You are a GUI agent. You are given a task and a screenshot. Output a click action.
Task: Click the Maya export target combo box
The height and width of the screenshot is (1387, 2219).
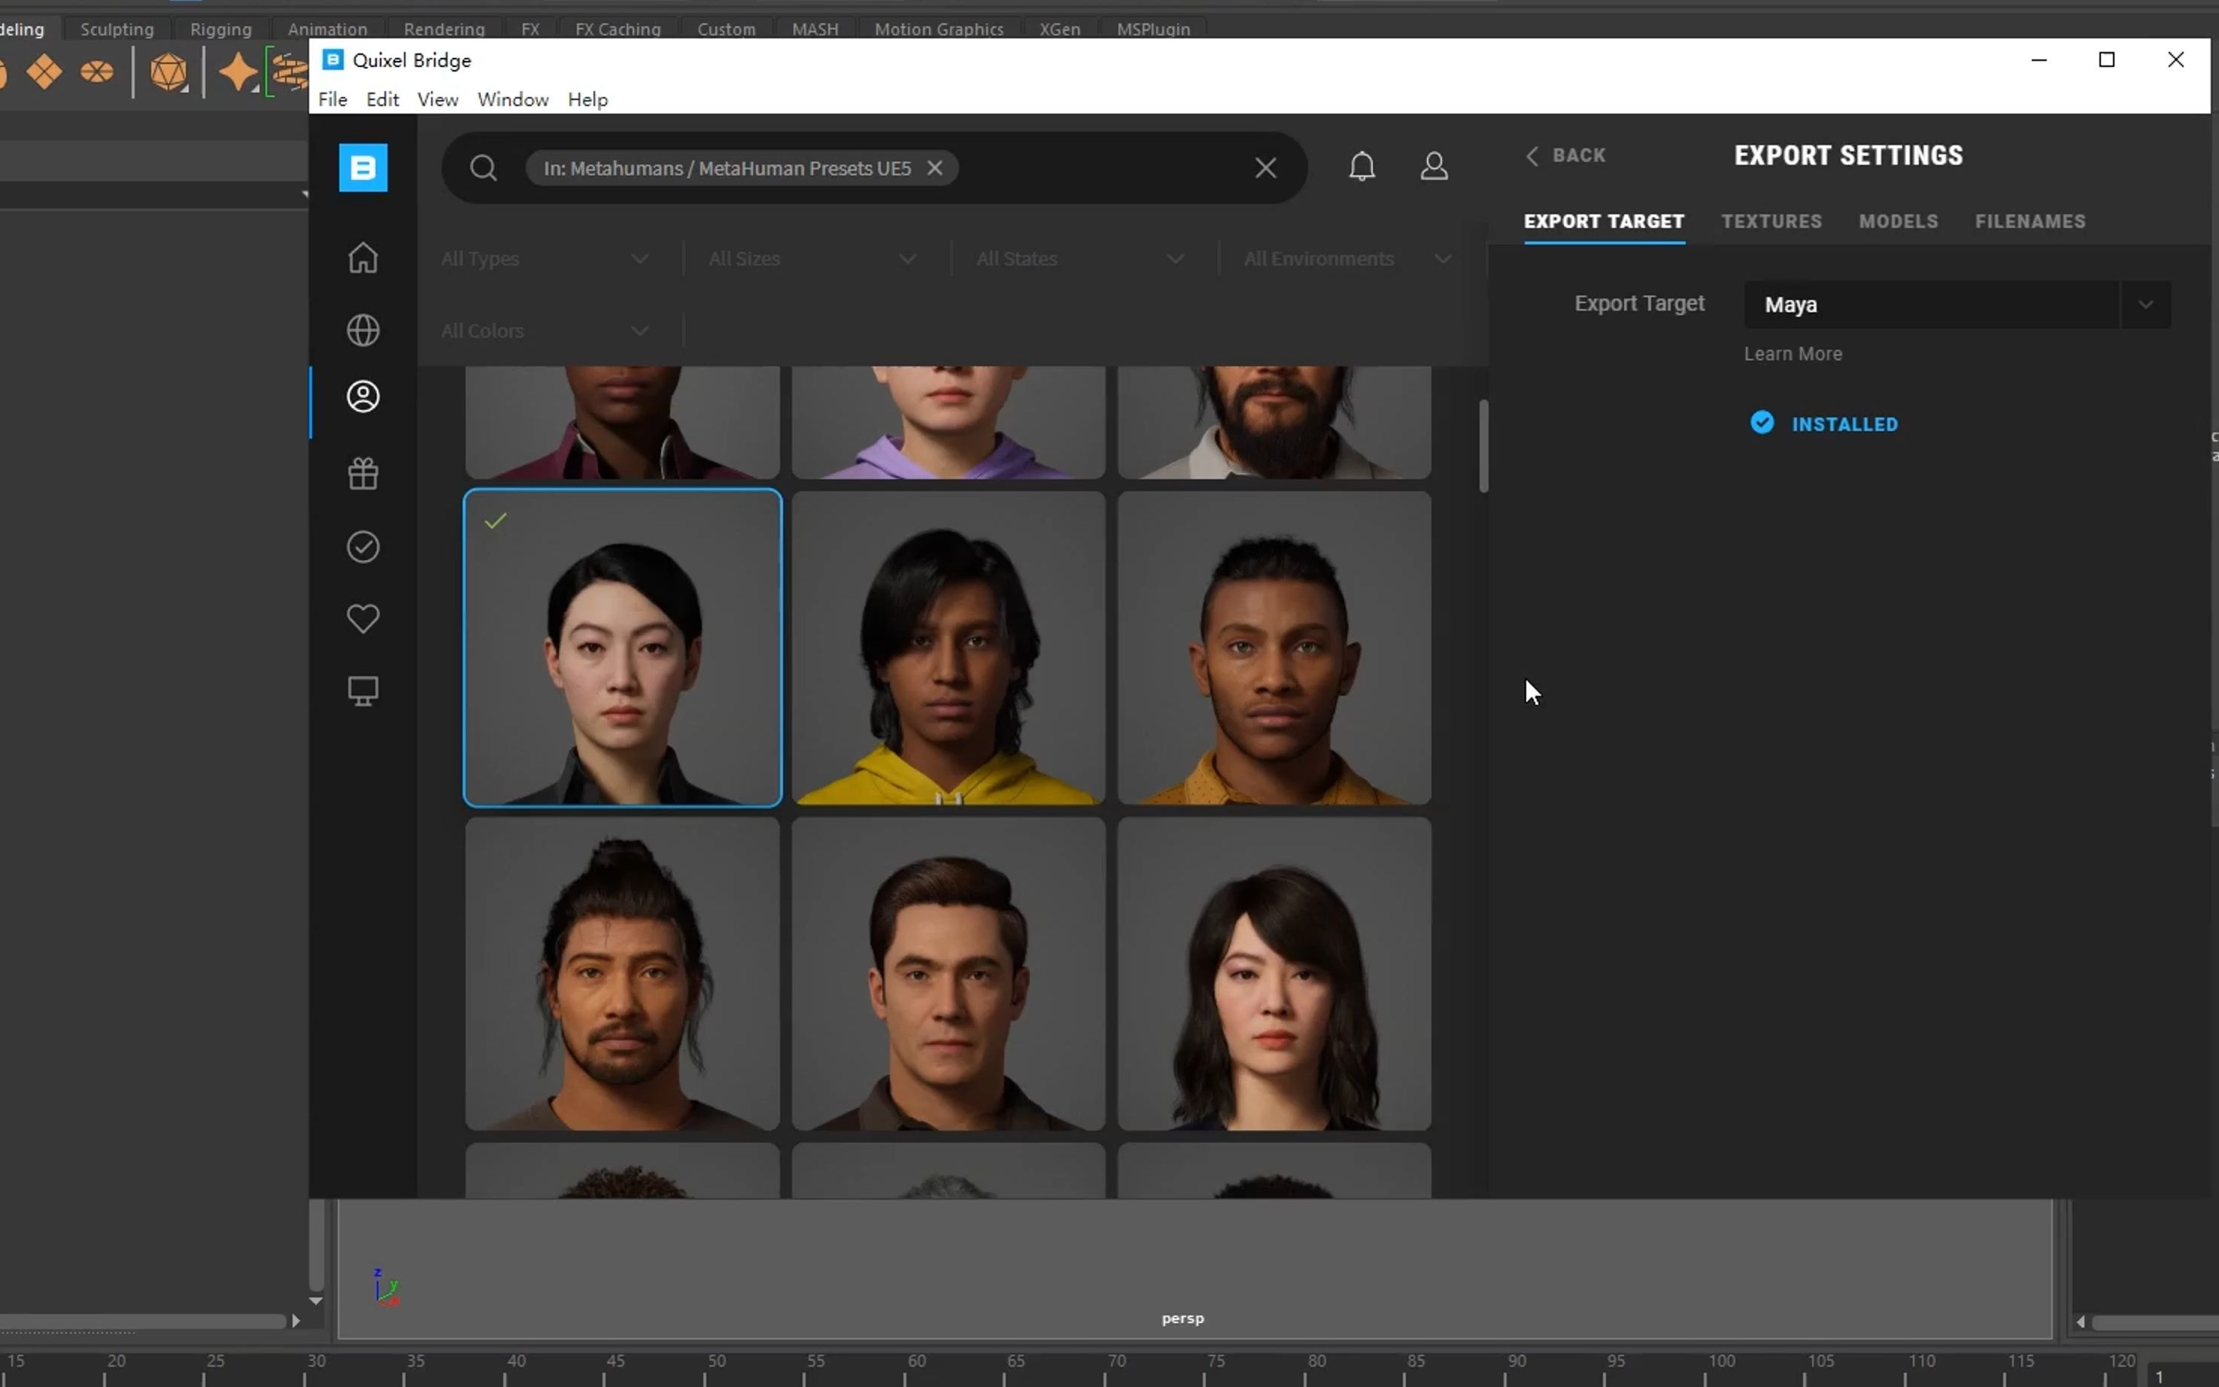point(1956,305)
